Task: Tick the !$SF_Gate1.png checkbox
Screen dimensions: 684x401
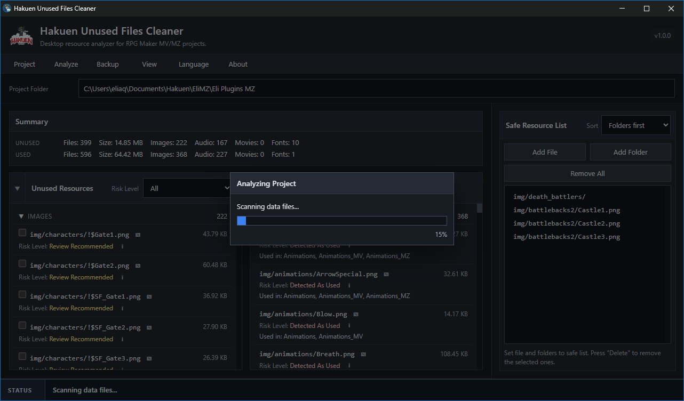Action: pos(22,294)
